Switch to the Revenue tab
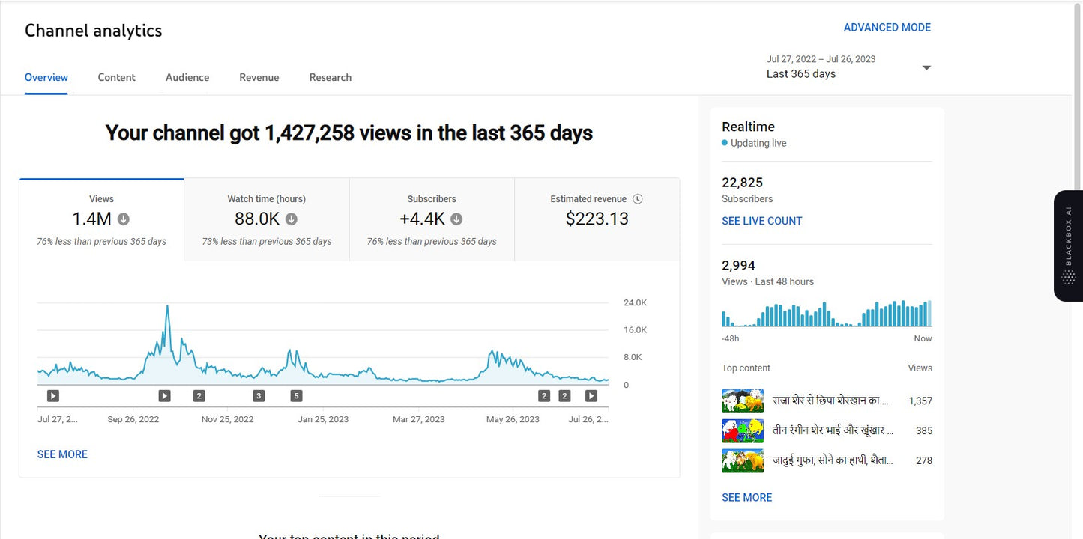The image size is (1083, 539). [259, 77]
